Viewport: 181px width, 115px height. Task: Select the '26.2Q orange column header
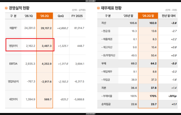(45, 16)
